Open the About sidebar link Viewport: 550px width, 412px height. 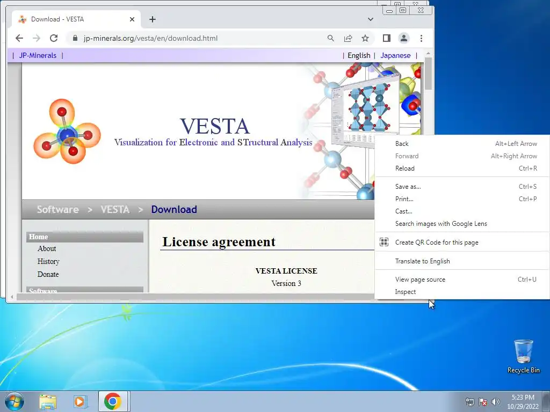47,248
